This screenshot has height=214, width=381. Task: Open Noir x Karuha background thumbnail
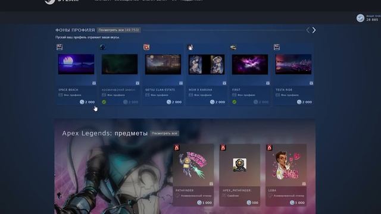tap(207, 64)
